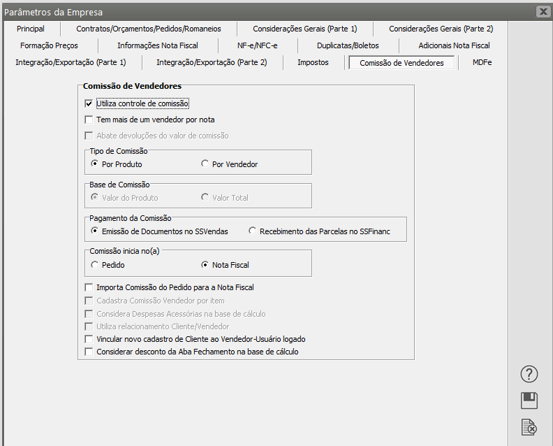Viewport: 553px width, 446px height.
Task: Select Pedido as commission start
Action: click(95, 265)
